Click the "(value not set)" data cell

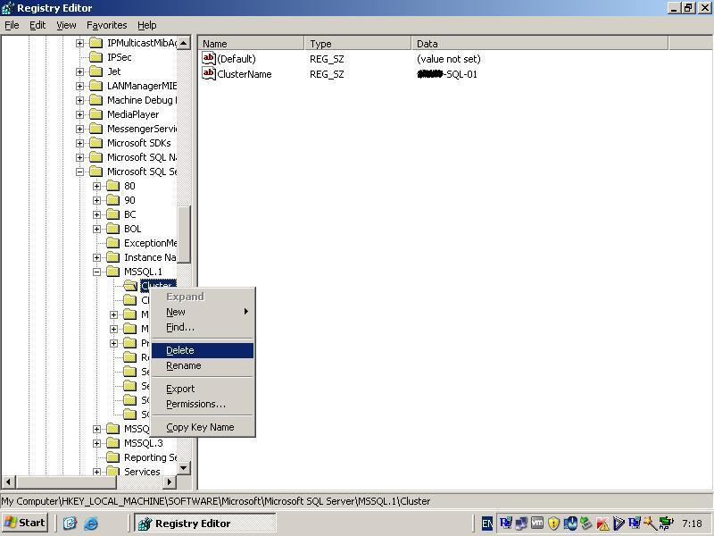pyautogui.click(x=449, y=59)
